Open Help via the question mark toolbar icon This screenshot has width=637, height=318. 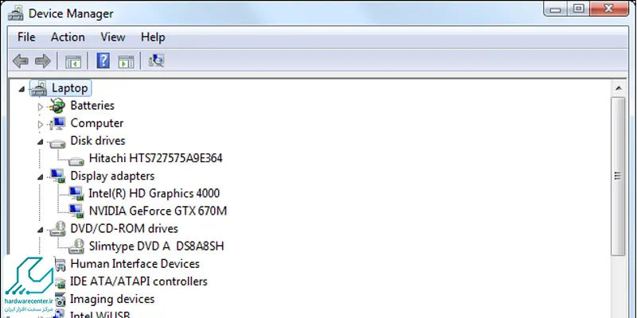104,61
